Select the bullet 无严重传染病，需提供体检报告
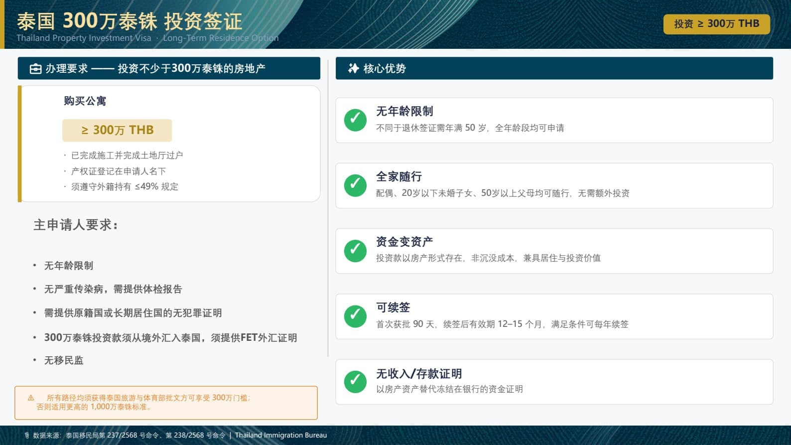The height and width of the screenshot is (445, 791). (x=113, y=289)
